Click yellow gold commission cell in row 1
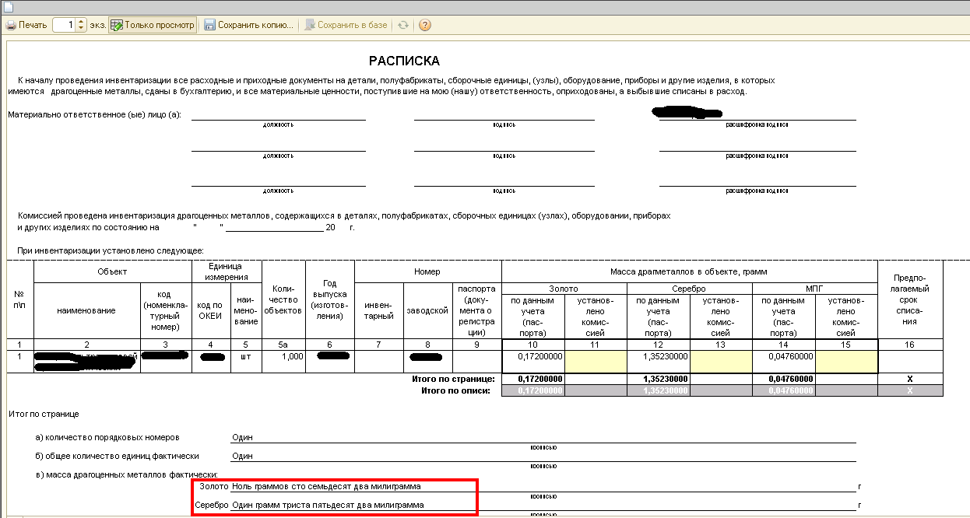 tap(596, 362)
